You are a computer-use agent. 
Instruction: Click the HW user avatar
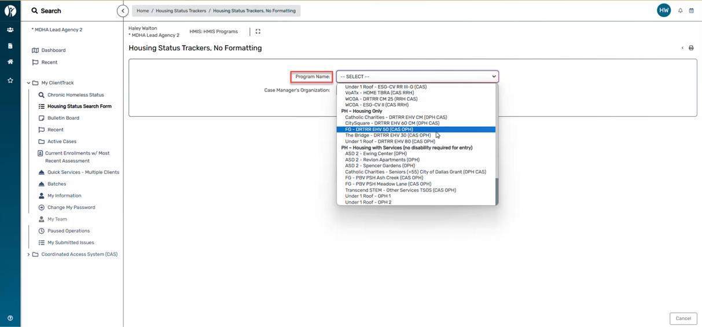click(664, 11)
